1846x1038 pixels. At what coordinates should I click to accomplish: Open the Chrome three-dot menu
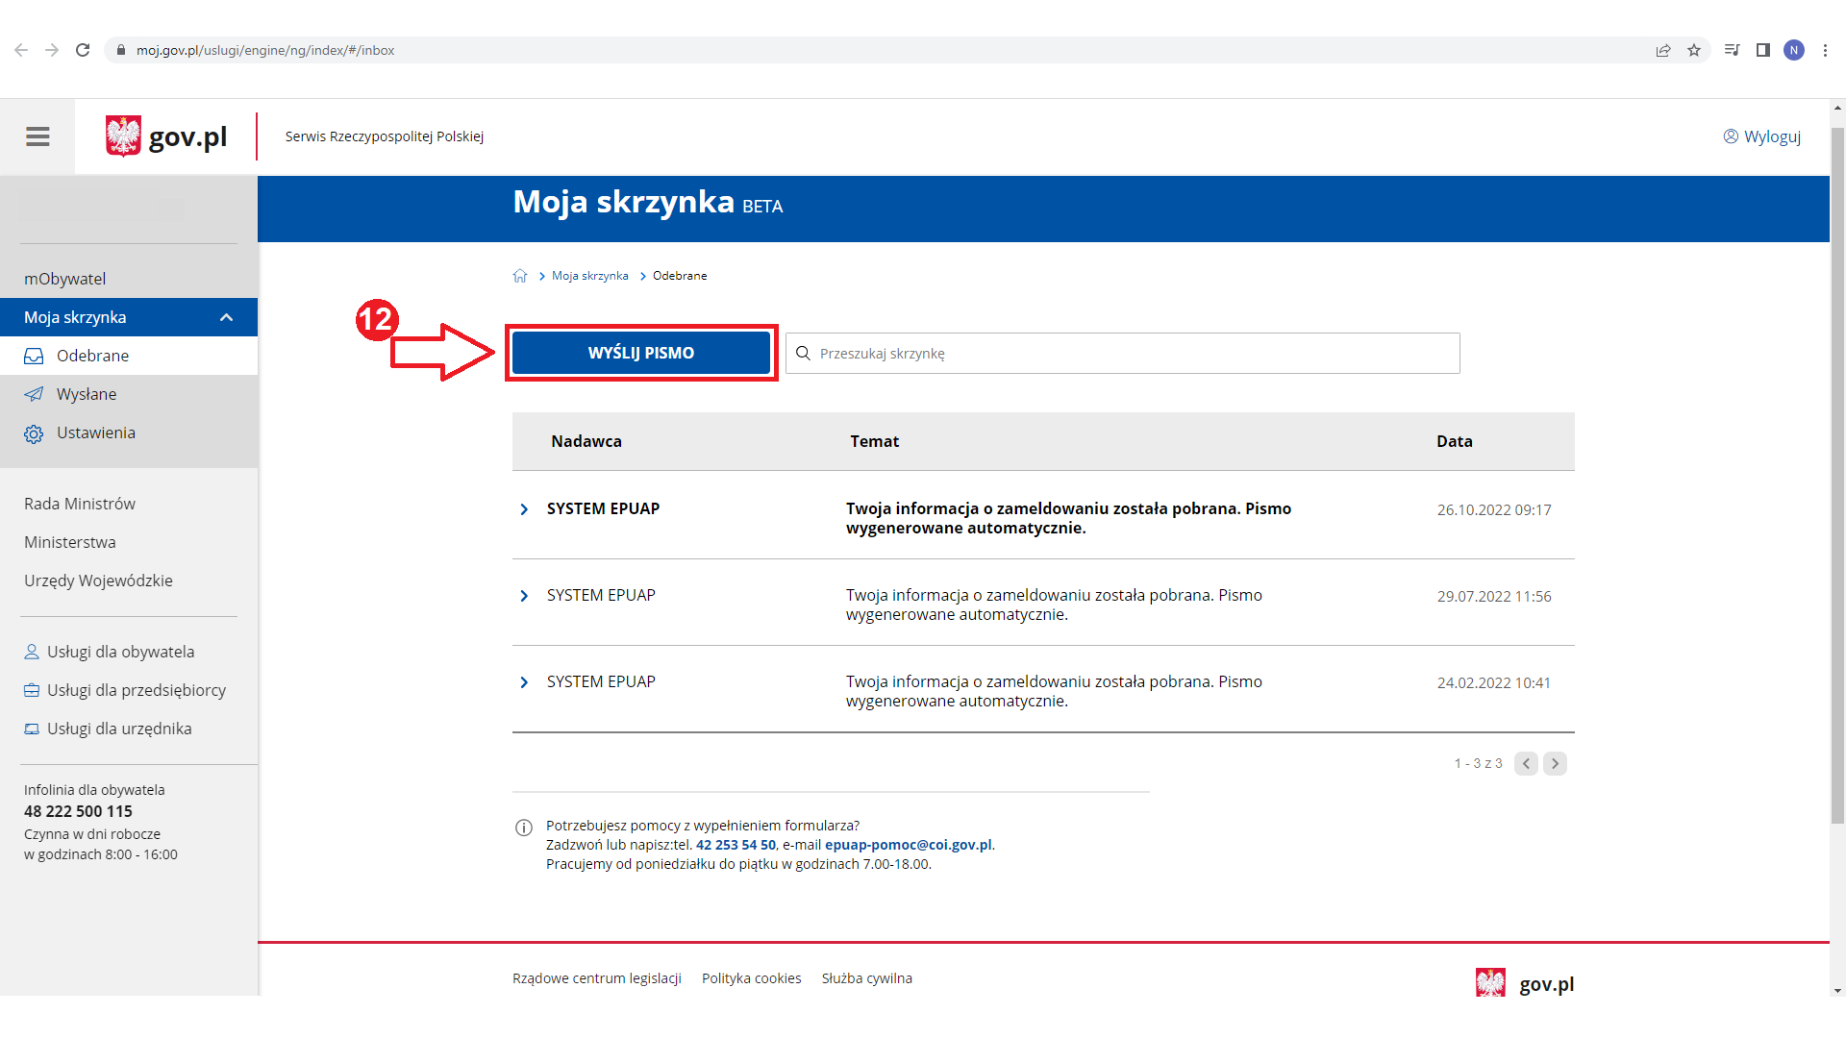point(1825,50)
